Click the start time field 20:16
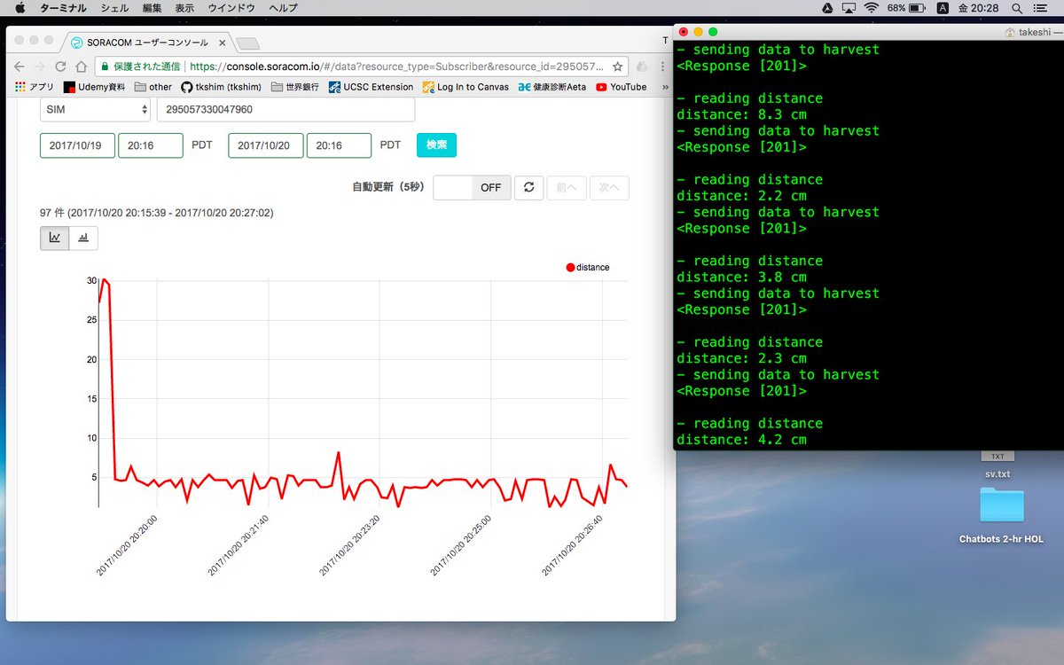This screenshot has height=665, width=1064. (x=151, y=145)
